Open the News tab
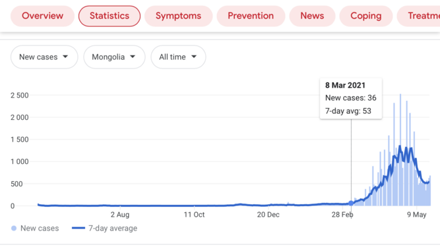This screenshot has height=247, width=440. pos(312,16)
